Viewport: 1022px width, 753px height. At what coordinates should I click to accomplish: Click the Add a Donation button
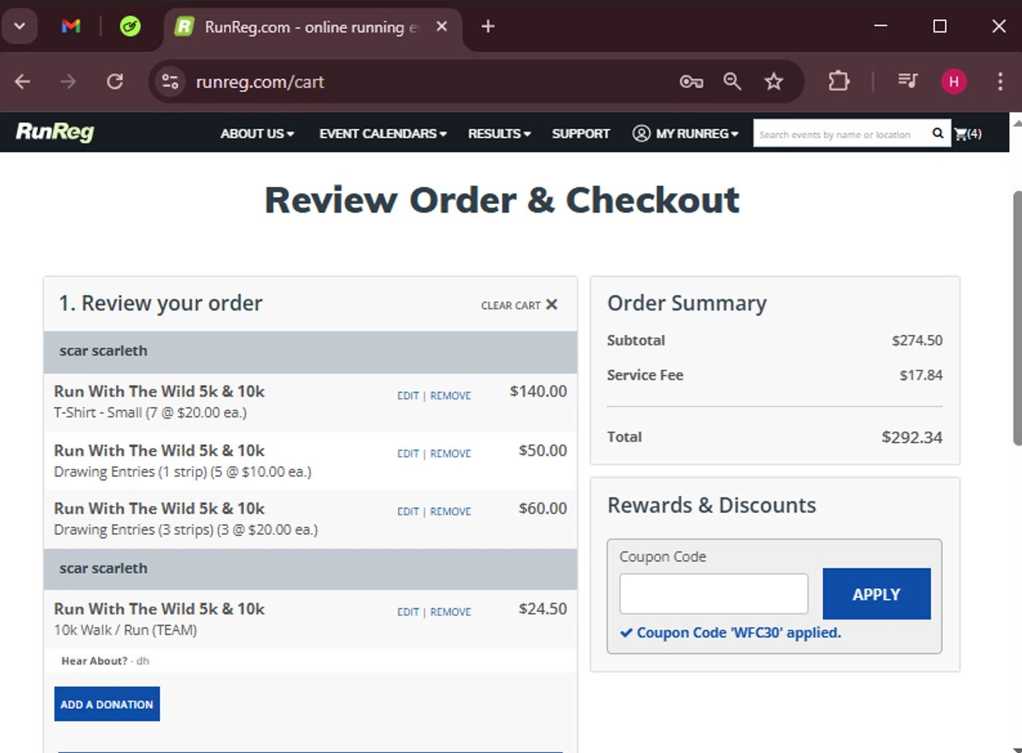click(x=107, y=704)
